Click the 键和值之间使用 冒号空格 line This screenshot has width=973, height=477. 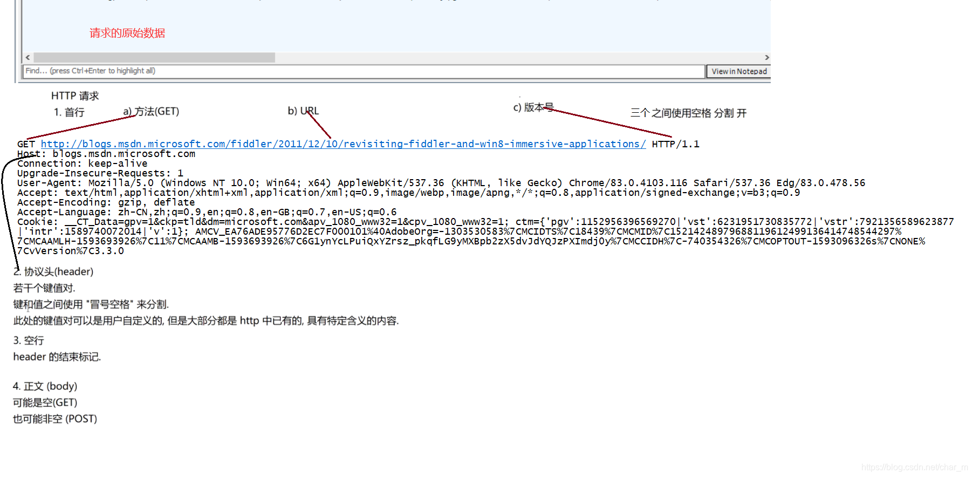(x=91, y=304)
